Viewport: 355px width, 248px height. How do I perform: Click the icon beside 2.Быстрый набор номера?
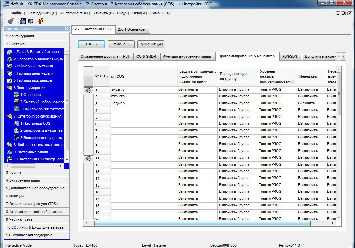(17, 102)
